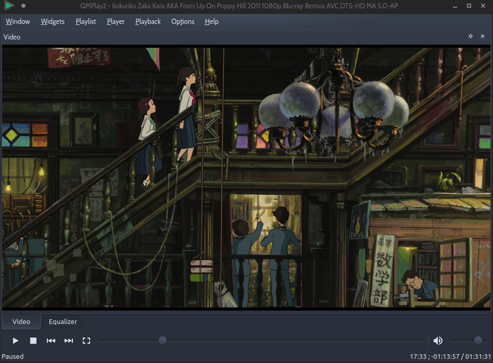This screenshot has width=493, height=363.
Task: Open the Playlist menu
Action: pyautogui.click(x=85, y=21)
